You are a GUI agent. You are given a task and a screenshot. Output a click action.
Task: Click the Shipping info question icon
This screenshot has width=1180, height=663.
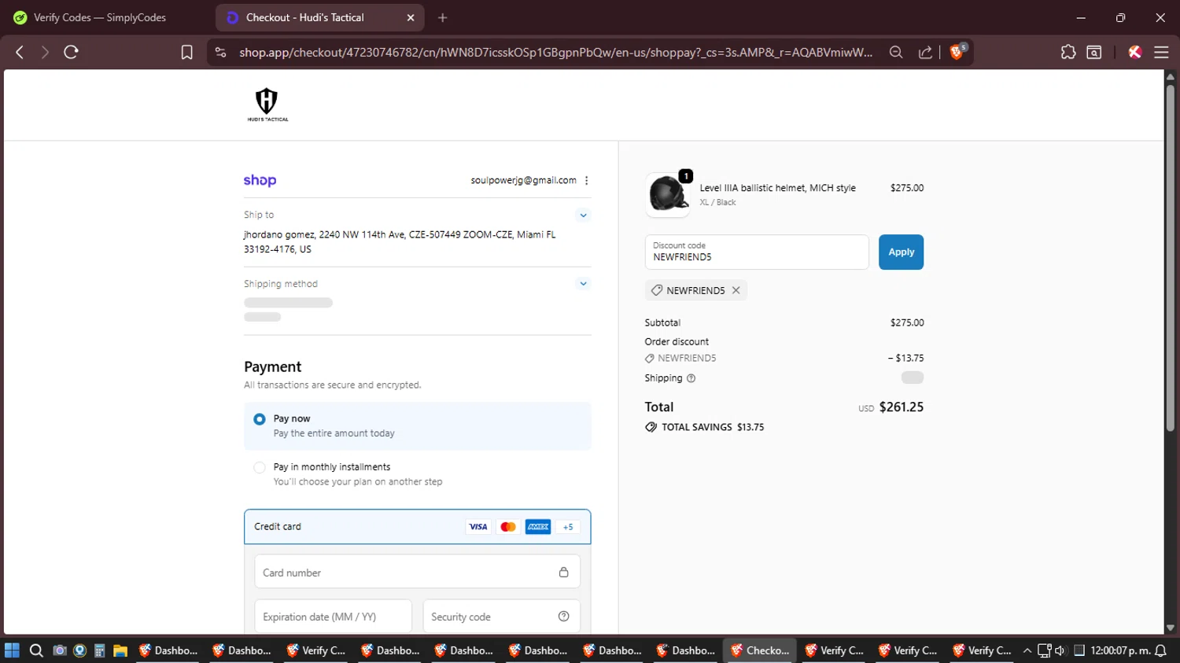(691, 378)
